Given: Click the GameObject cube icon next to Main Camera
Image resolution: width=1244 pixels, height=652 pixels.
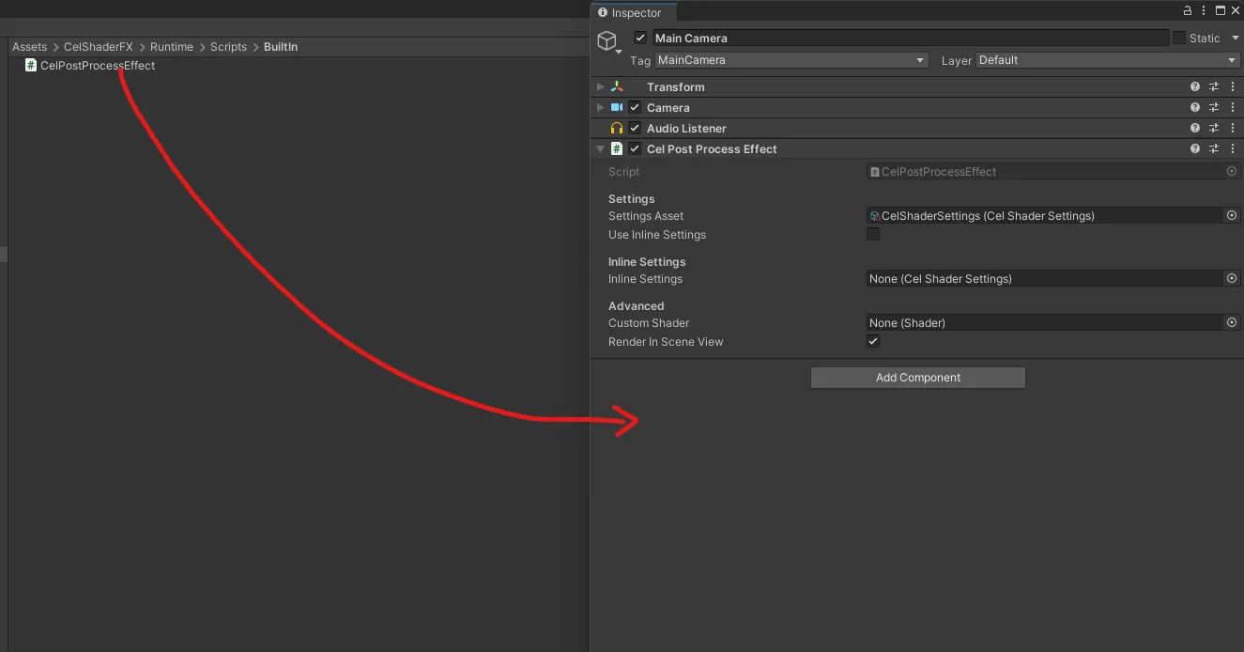Looking at the screenshot, I should click(607, 40).
